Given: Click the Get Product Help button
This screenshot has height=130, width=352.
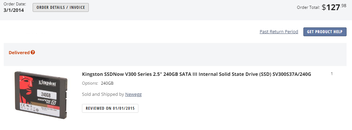Looking at the screenshot, I should pos(325,32).
